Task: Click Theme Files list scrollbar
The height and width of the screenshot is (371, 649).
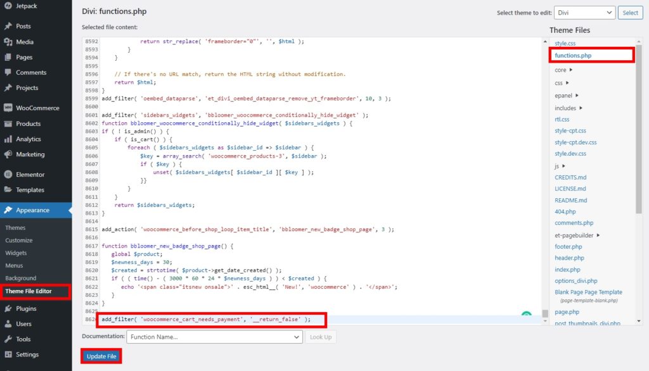Action: 639,129
